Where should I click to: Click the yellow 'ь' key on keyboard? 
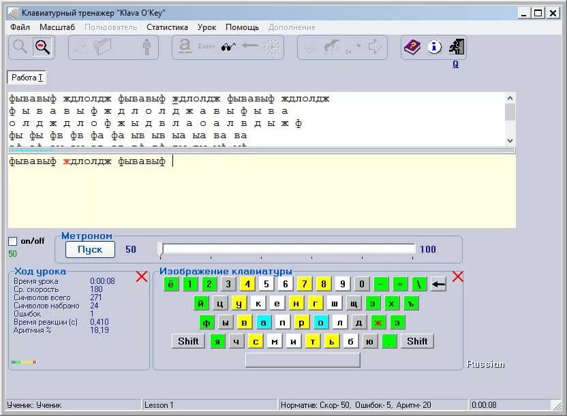click(x=332, y=341)
